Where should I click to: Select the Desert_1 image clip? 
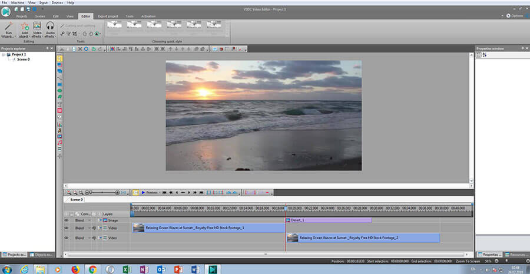[x=329, y=220]
